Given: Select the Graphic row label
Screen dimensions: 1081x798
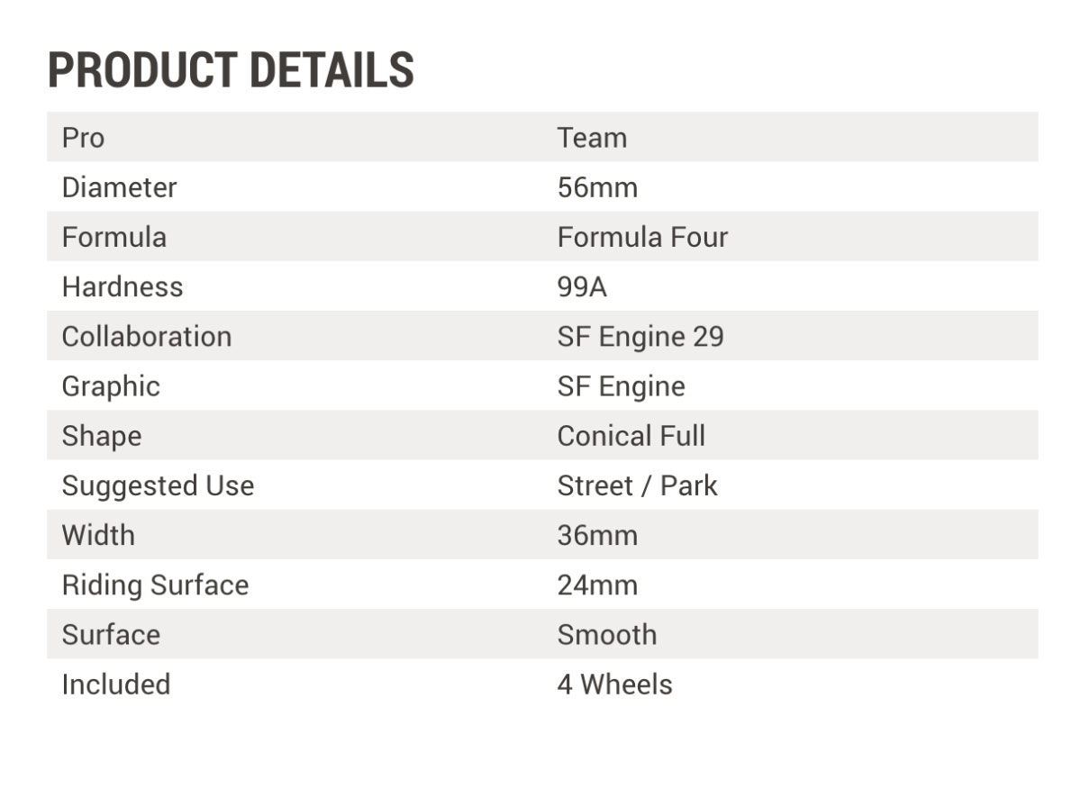Looking at the screenshot, I should (111, 385).
